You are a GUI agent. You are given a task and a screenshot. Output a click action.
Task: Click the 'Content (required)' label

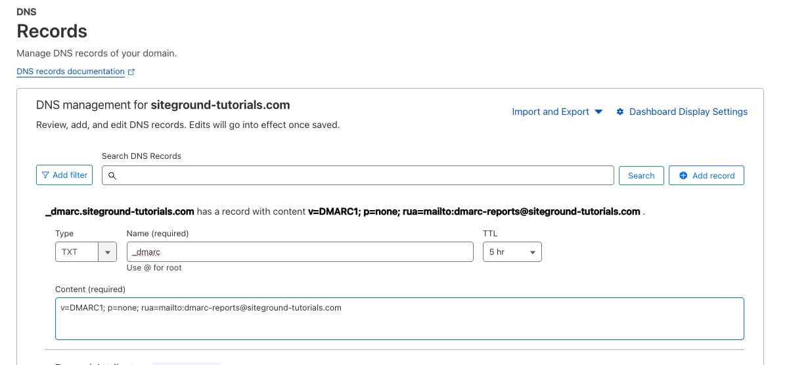pos(91,290)
